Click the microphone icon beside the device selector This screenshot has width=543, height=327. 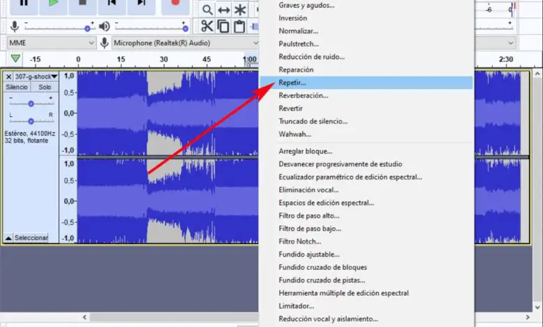click(x=104, y=43)
